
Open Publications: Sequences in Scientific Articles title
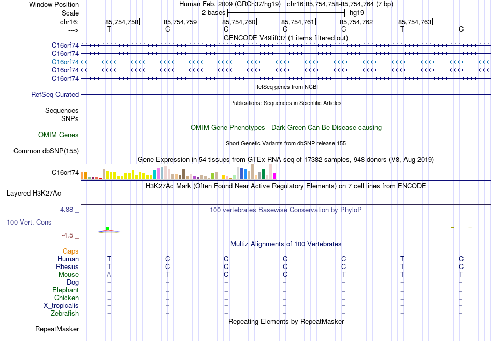(286, 103)
